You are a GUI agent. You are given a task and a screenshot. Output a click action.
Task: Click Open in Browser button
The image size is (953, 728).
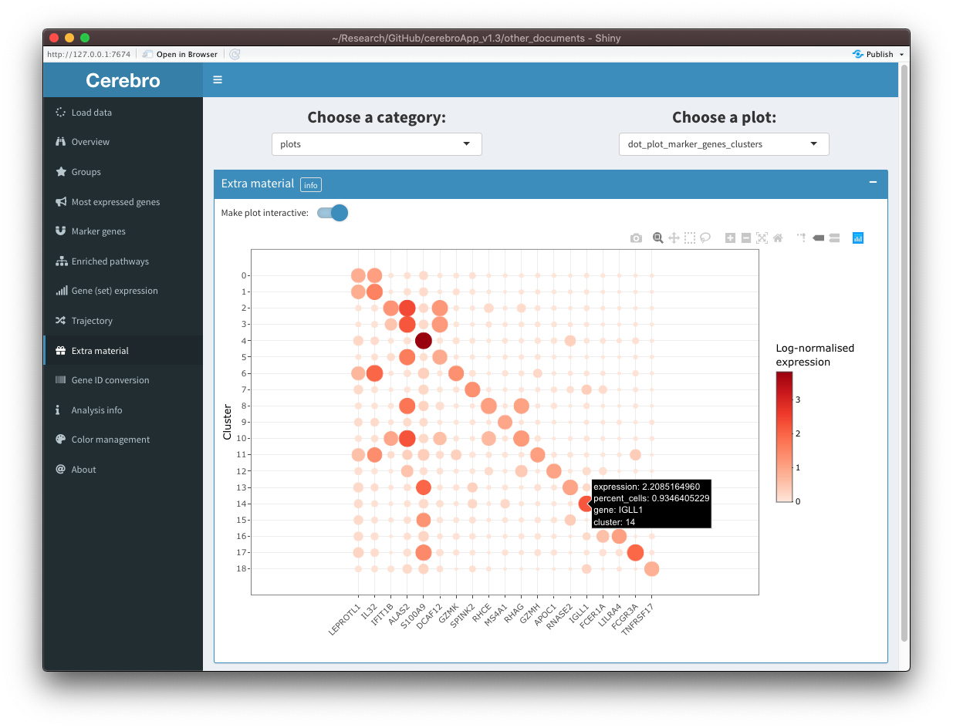click(180, 54)
